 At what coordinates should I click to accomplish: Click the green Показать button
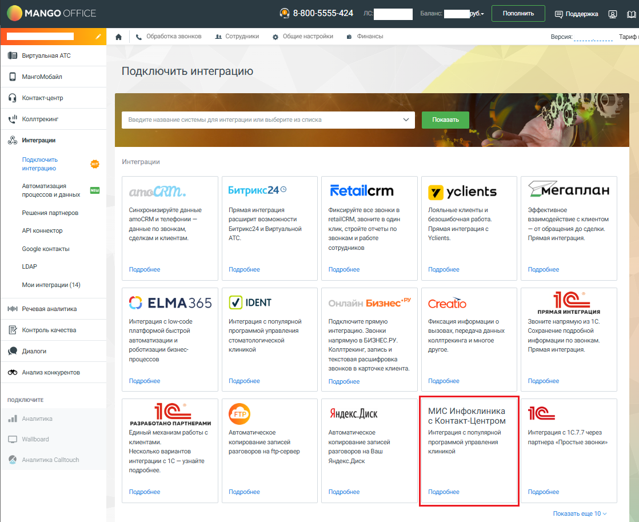coord(445,120)
